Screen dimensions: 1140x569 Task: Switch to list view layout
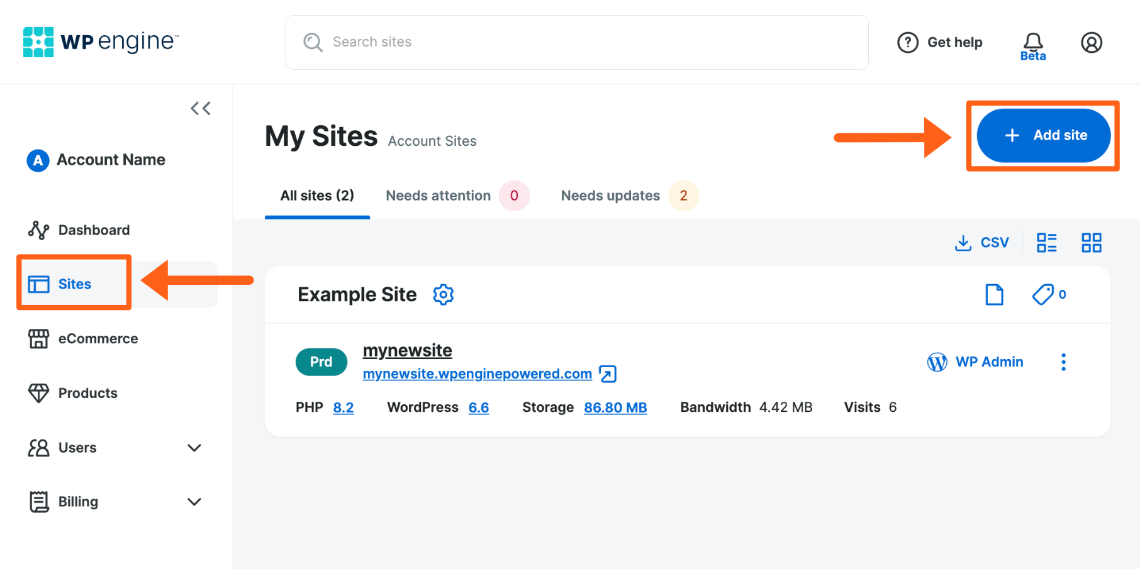(1046, 242)
